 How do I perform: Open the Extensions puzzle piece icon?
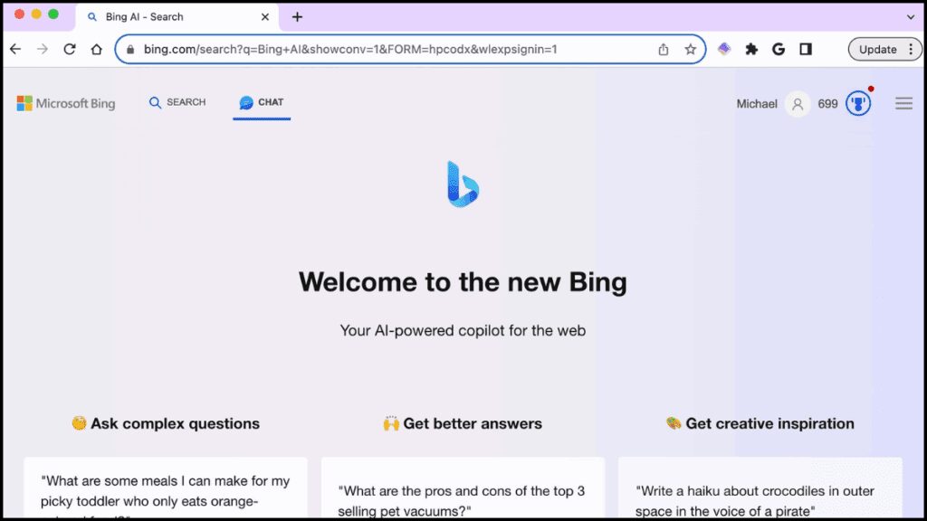pos(751,49)
